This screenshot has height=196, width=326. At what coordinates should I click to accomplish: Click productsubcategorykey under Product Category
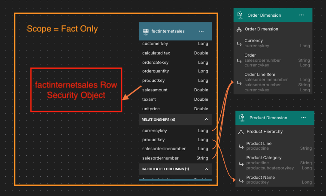[270, 168]
